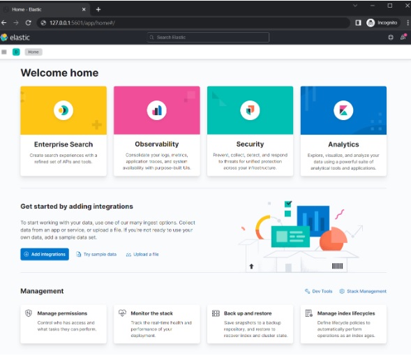Click the Security shield logo icon
The image size is (411, 358).
pos(250,110)
